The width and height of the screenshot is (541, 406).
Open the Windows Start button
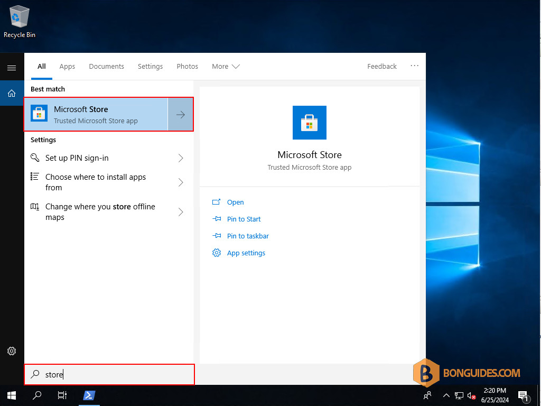(12, 395)
